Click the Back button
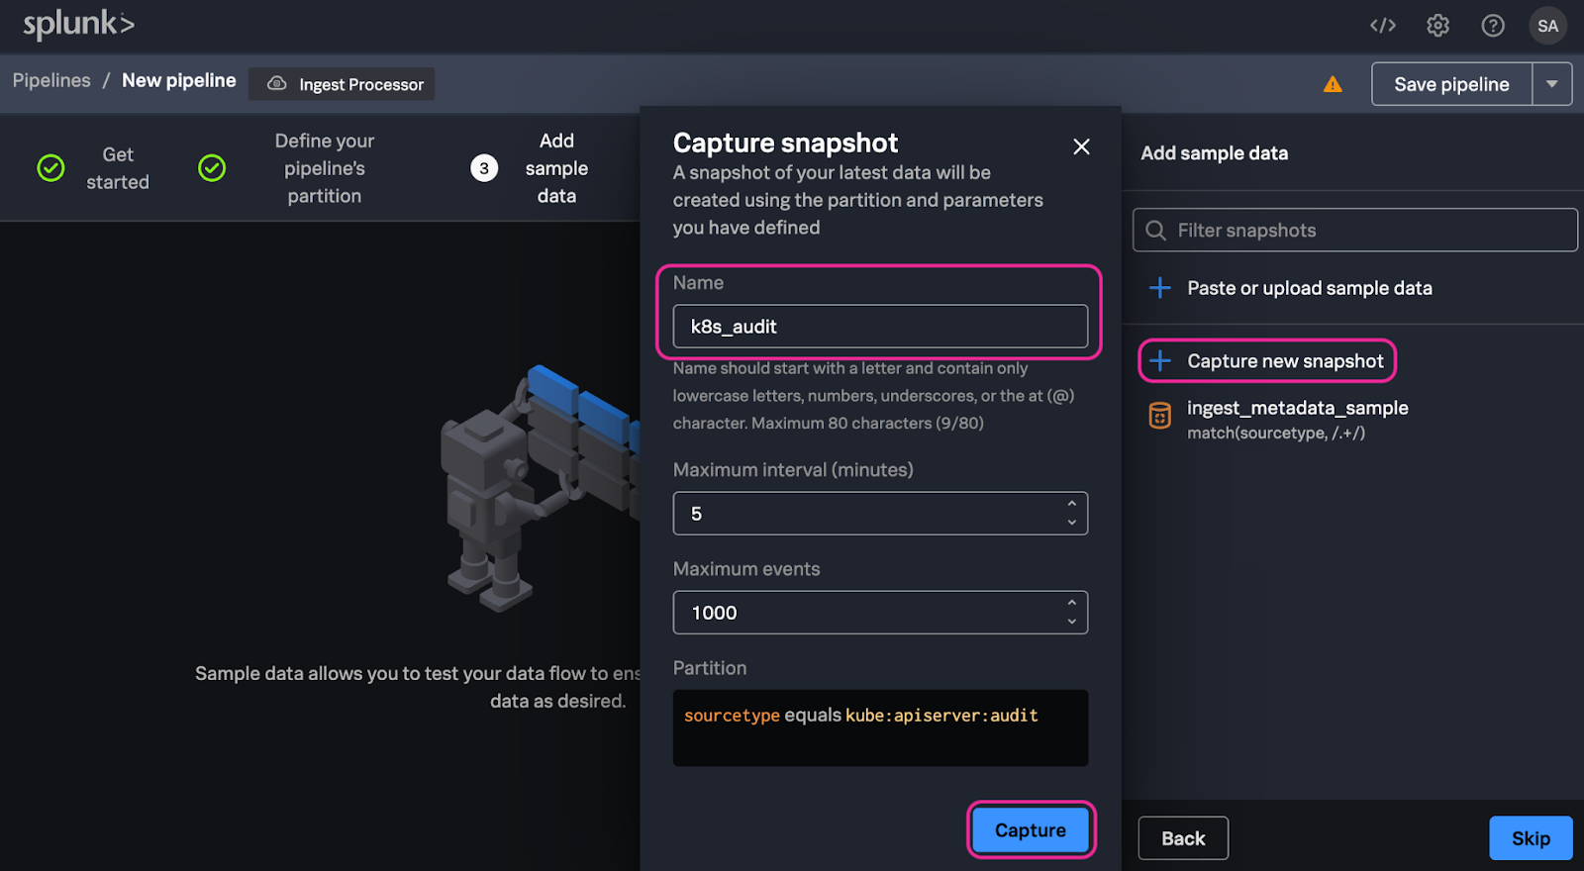The width and height of the screenshot is (1584, 871). pos(1183,838)
